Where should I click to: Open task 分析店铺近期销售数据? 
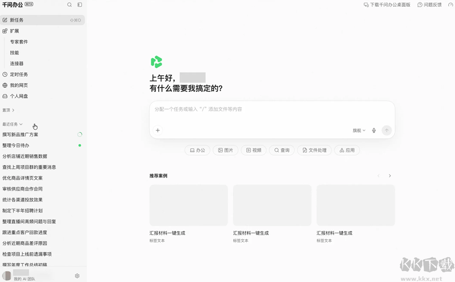[x=25, y=156]
